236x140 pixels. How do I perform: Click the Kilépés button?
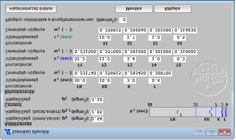tap(173, 9)
